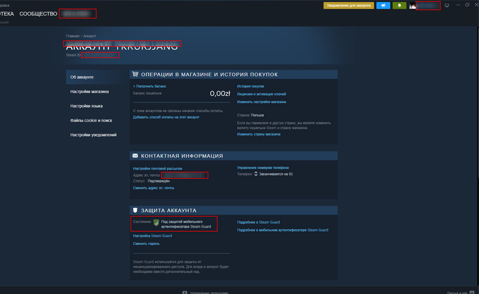This screenshot has height=294, width=479.
Task: Click the phone text 'Заканчивается на 61'
Action: pos(276,174)
